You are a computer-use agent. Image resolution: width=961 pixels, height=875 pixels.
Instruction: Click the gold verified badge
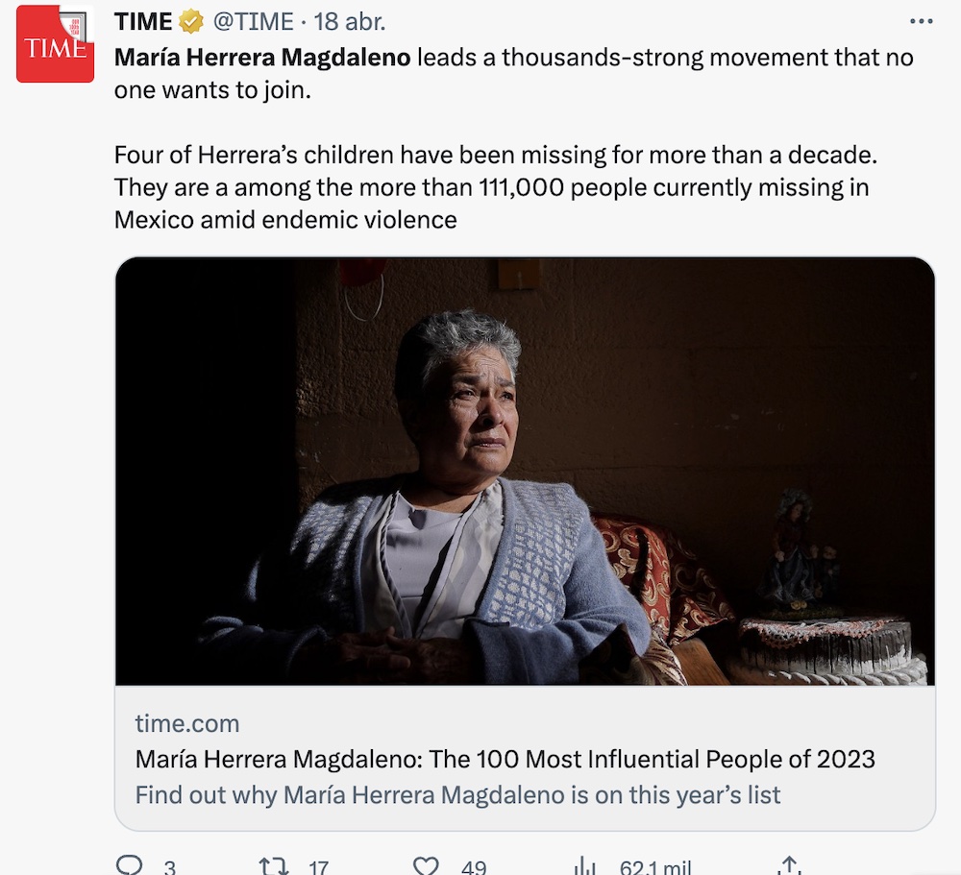[192, 21]
